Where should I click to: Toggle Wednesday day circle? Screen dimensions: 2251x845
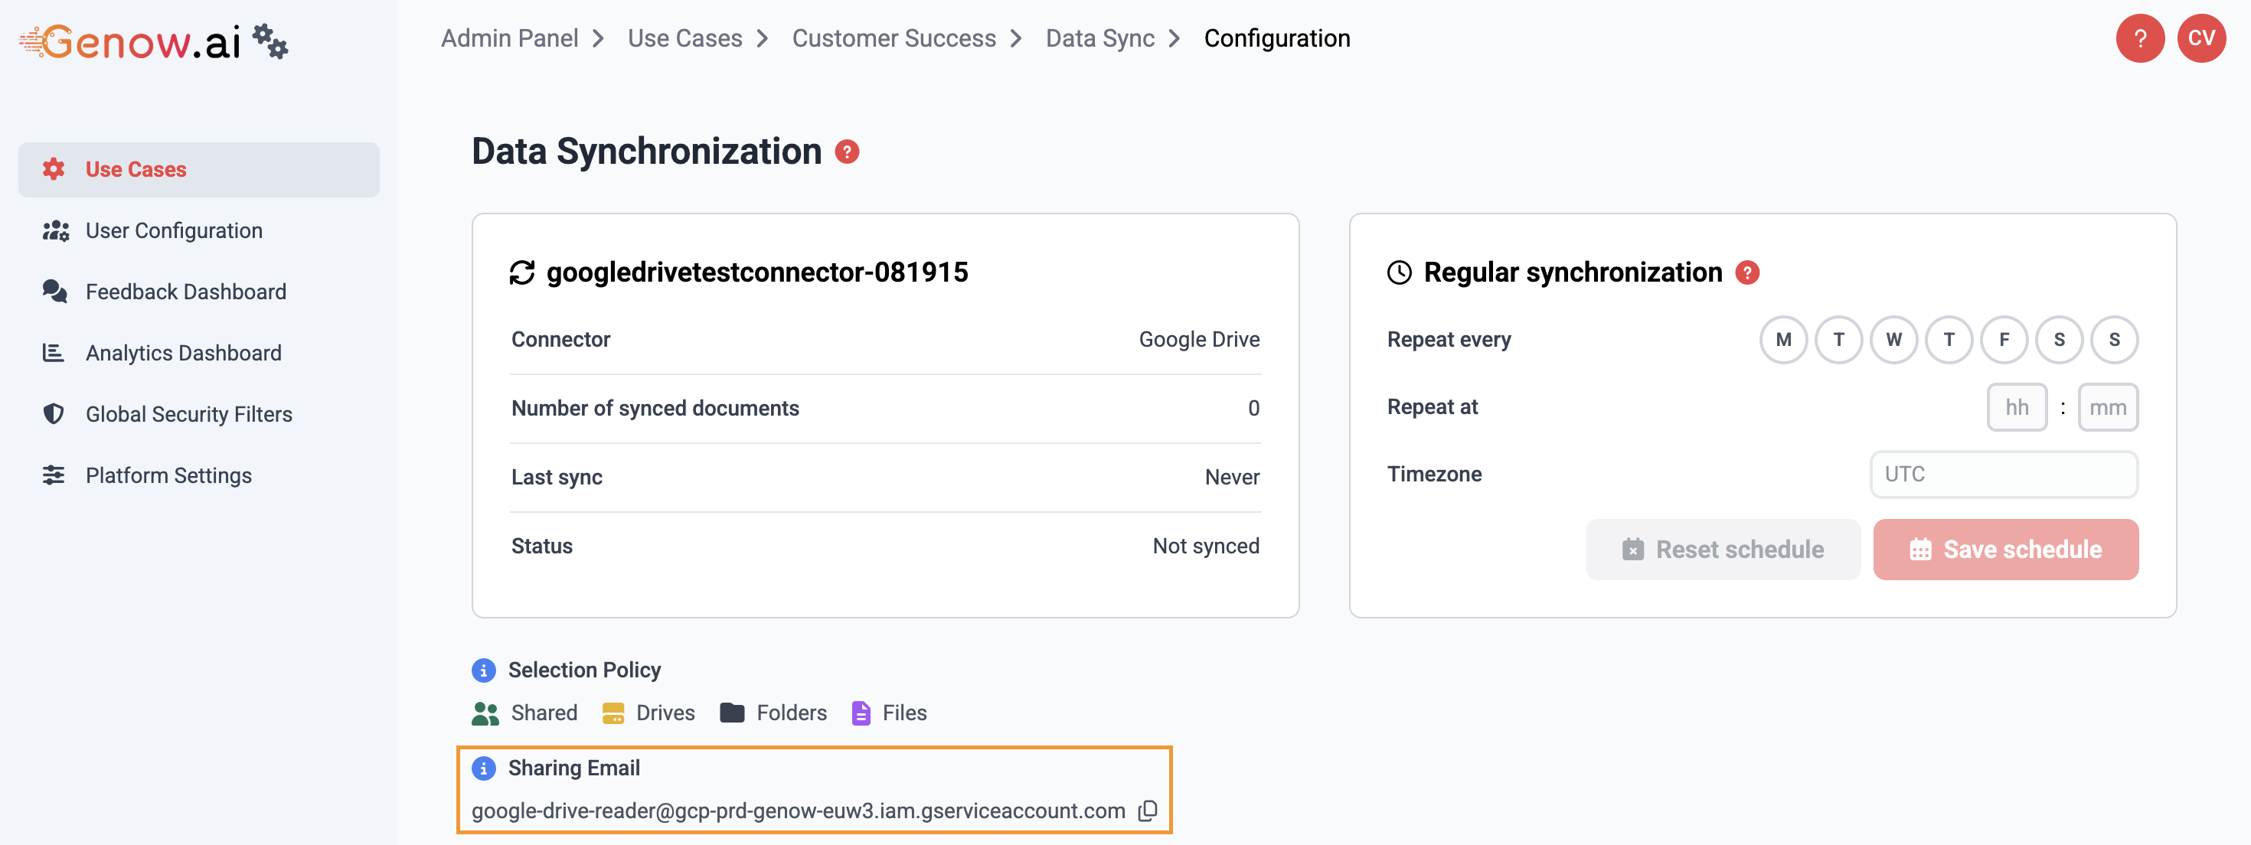tap(1893, 340)
